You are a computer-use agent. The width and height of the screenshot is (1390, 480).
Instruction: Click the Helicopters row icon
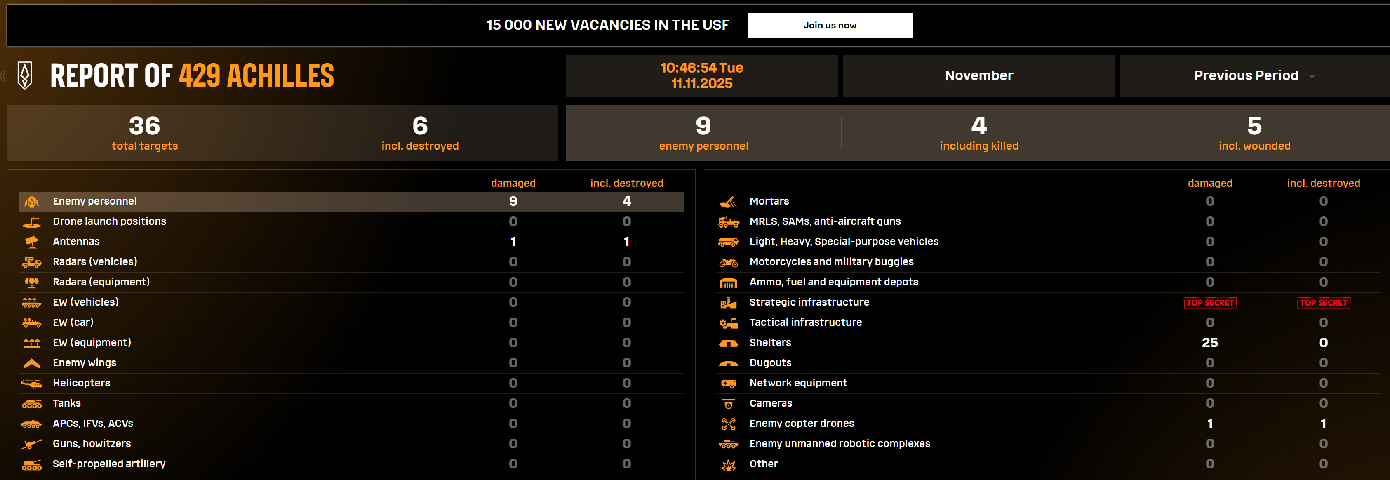[32, 384]
